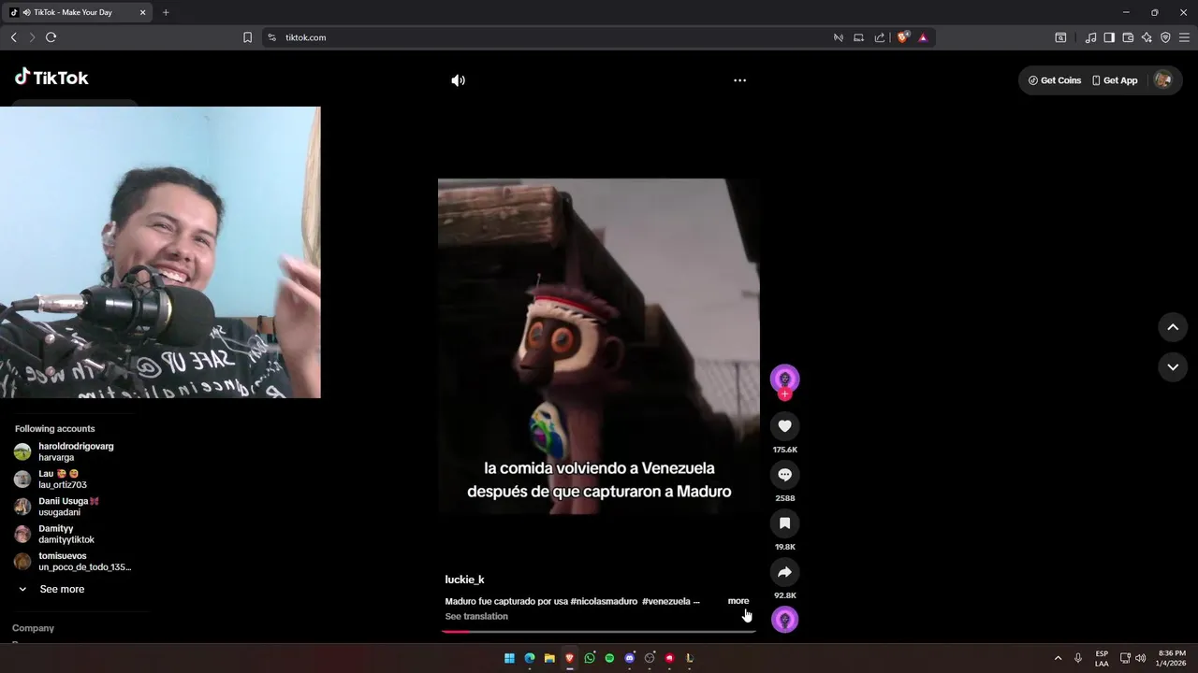Click Get Coins button
This screenshot has width=1198, height=673.
pos(1055,80)
